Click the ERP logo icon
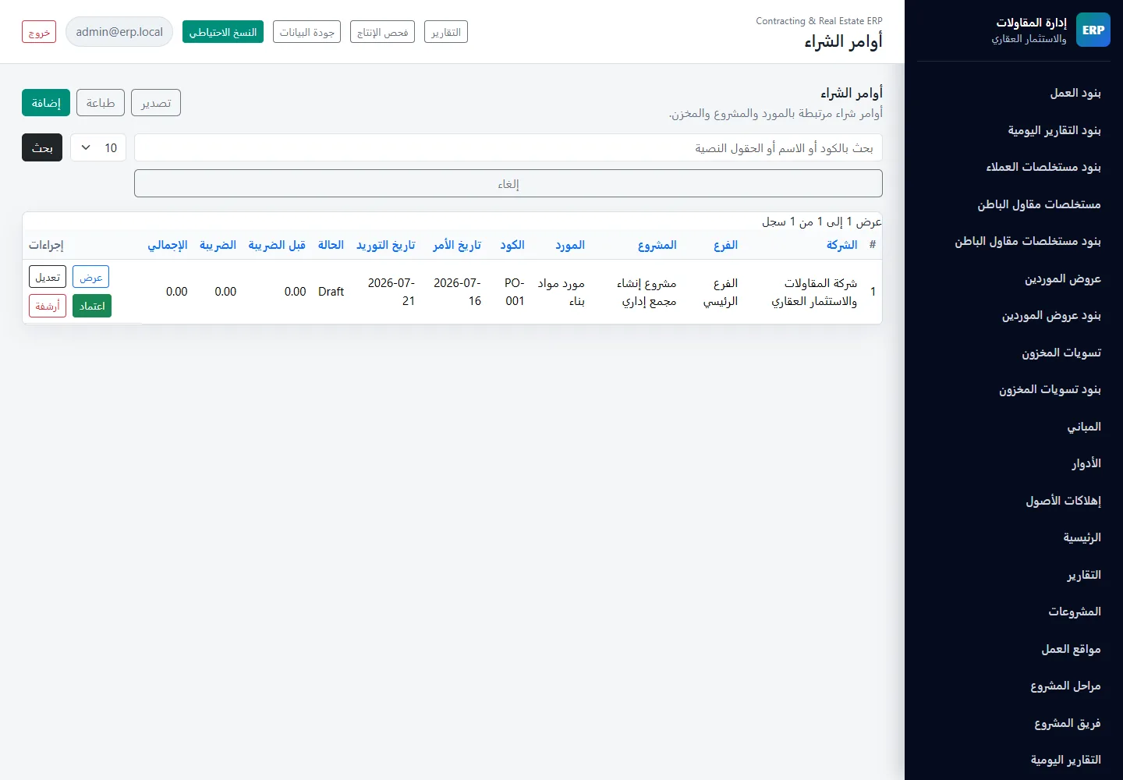This screenshot has width=1123, height=780. click(1093, 30)
